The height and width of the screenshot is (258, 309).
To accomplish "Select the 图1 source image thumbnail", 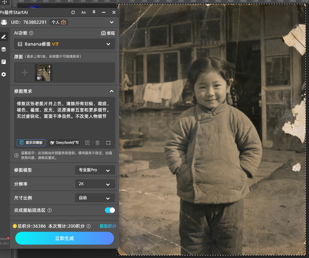I will pyautogui.click(x=44, y=72).
